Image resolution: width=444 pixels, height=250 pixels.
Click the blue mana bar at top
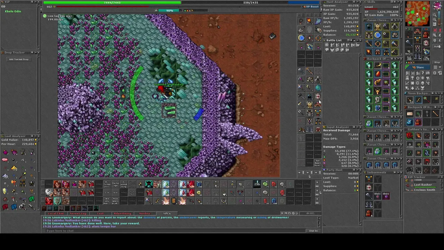250,2
